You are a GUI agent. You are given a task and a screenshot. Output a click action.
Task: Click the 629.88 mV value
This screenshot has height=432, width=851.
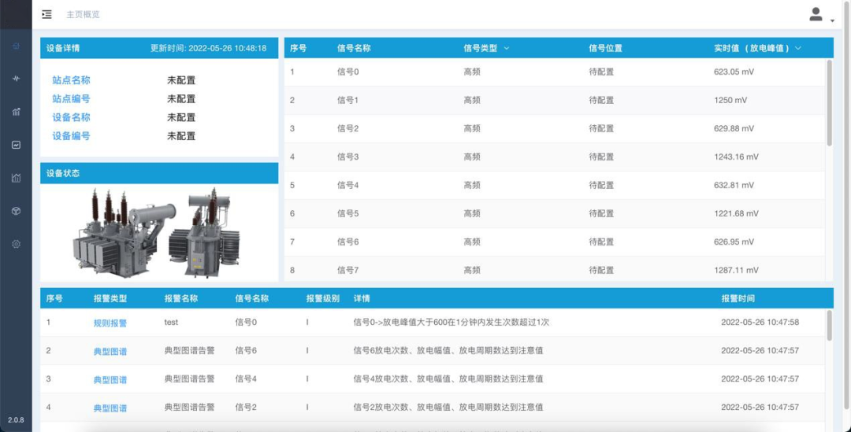click(734, 128)
